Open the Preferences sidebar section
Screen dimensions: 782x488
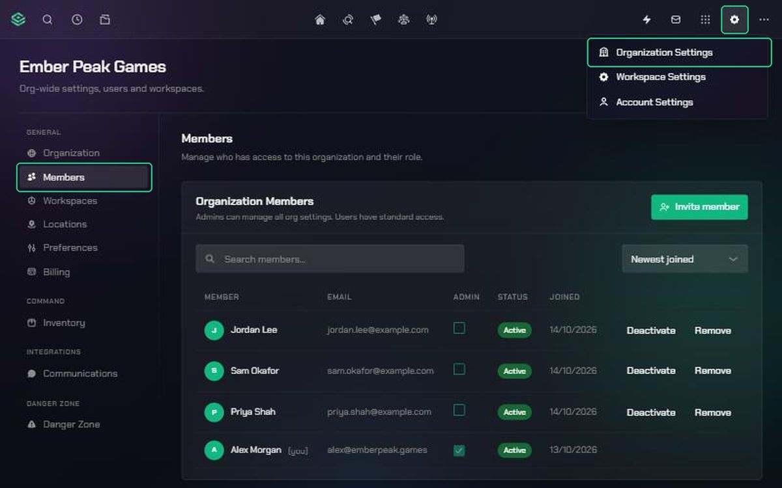(x=84, y=248)
